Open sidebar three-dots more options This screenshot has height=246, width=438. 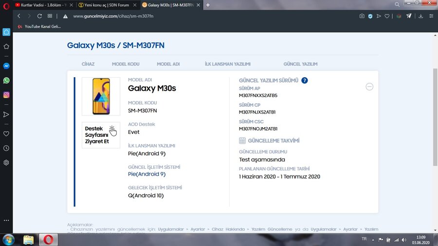click(6, 220)
